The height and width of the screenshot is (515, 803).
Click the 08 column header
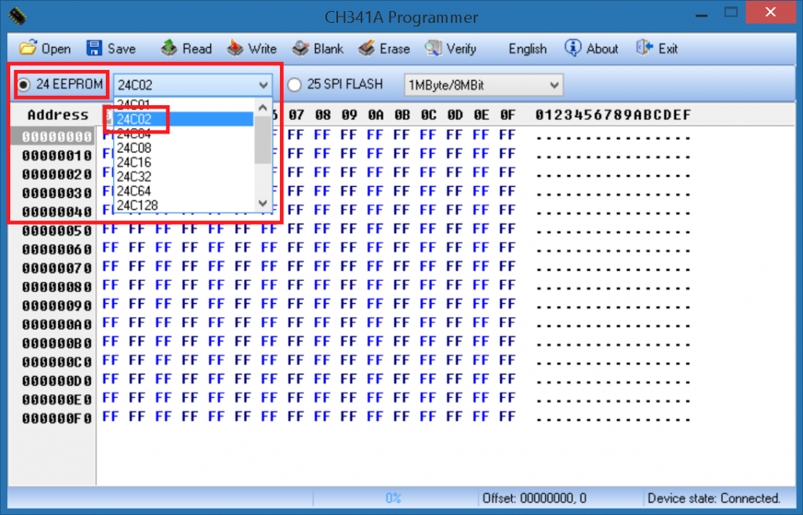(322, 115)
